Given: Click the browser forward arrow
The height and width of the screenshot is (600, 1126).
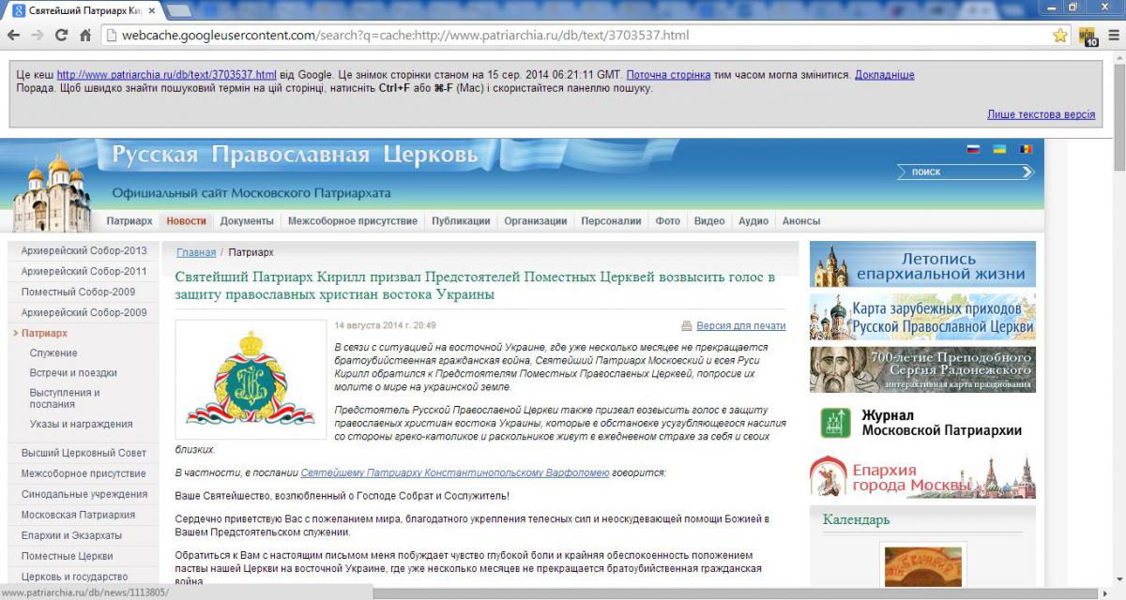Looking at the screenshot, I should [38, 36].
